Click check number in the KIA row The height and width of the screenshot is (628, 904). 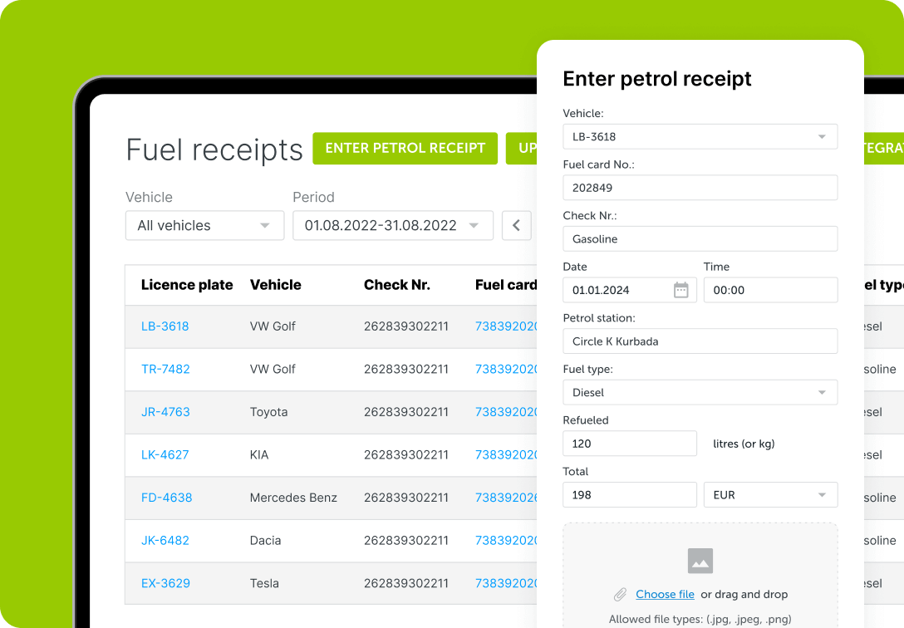405,454
